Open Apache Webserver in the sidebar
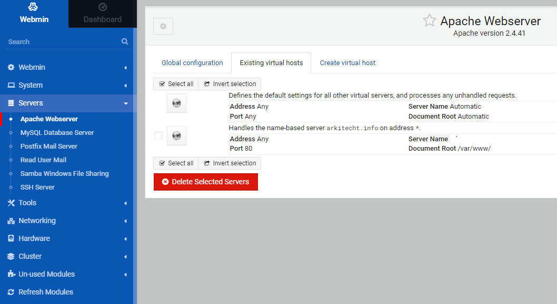Viewport: 557px width, 304px height. click(49, 119)
